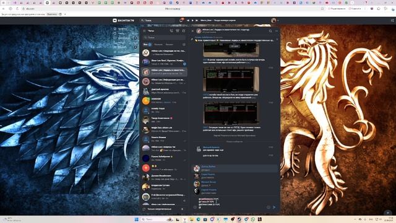396x223 pixels.
Task: Open the 'Руслан Хабибулин' chat row
Action: (x=164, y=159)
